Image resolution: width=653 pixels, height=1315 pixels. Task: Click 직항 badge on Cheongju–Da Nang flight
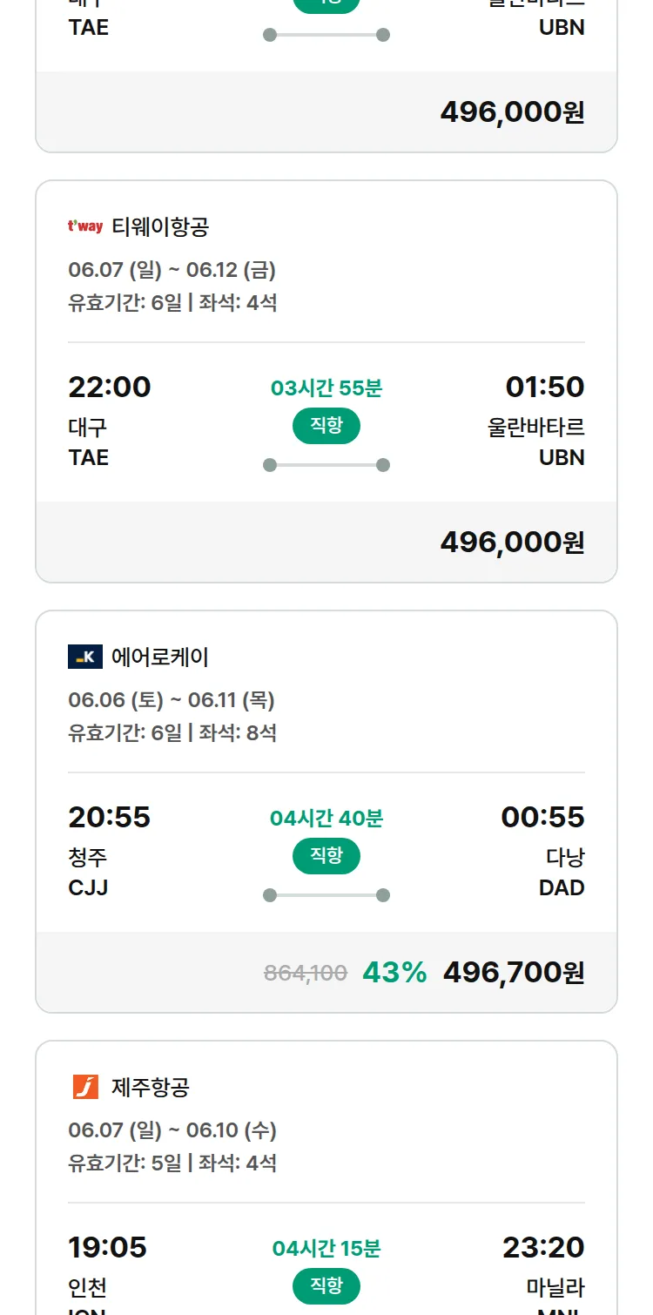pos(326,856)
